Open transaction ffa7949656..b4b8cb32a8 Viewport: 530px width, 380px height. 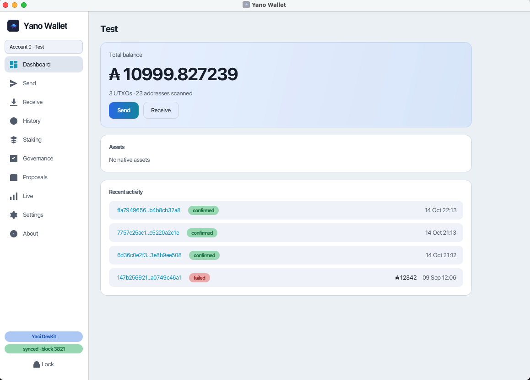[x=149, y=210]
